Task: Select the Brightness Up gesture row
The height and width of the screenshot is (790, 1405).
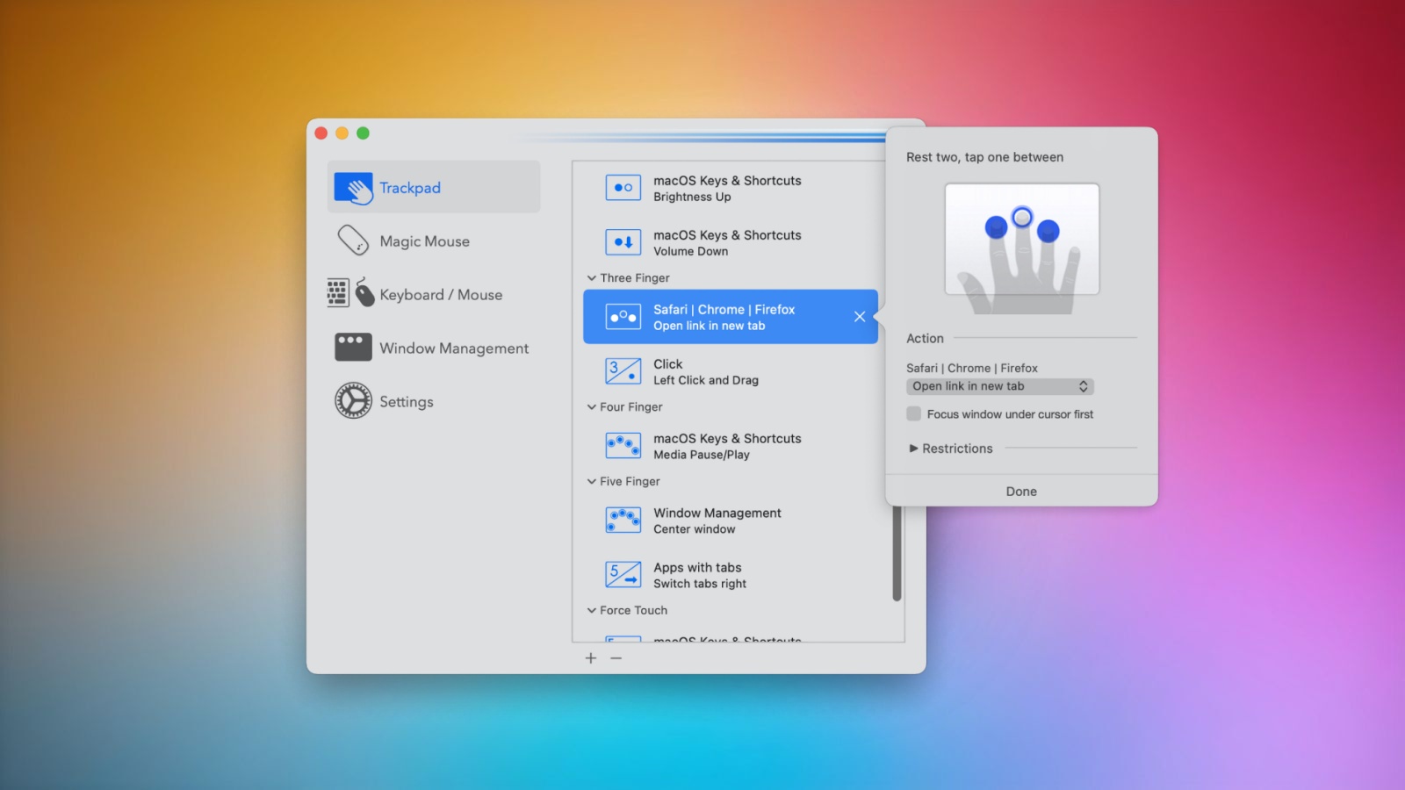Action: pos(731,188)
